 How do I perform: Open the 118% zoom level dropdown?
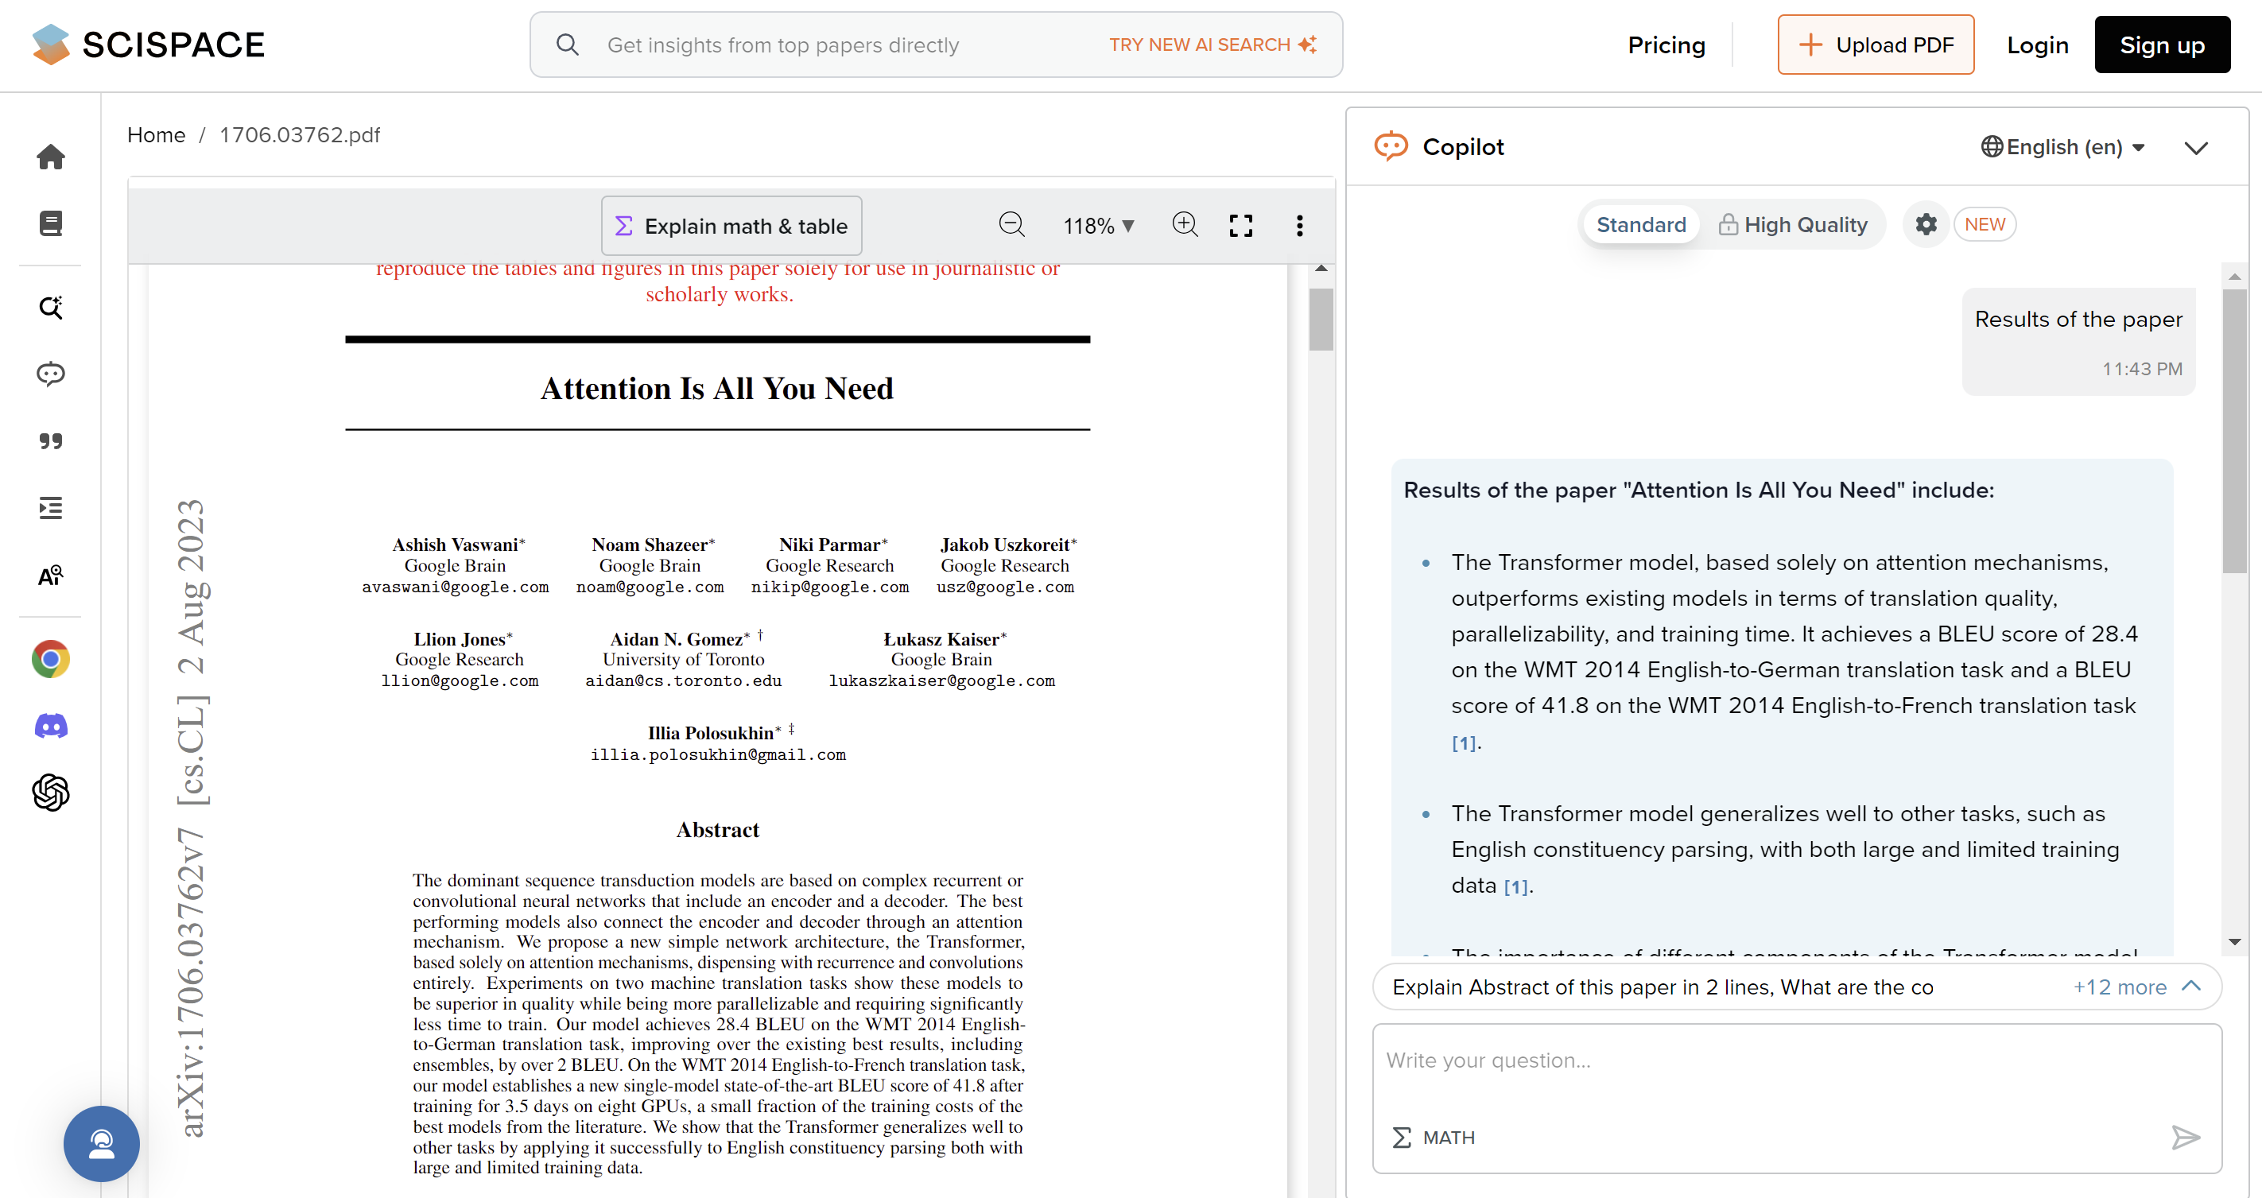(1099, 227)
